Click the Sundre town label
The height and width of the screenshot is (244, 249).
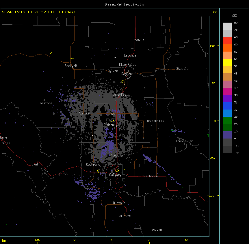pyautogui.click(x=84, y=113)
